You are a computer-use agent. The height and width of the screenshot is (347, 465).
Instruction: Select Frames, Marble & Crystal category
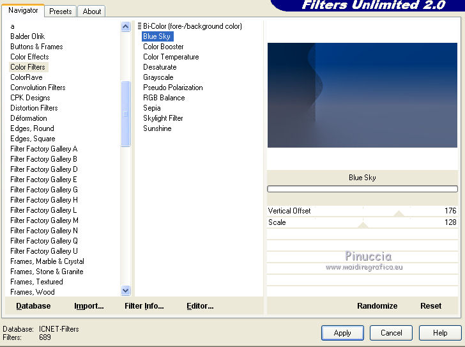point(47,261)
